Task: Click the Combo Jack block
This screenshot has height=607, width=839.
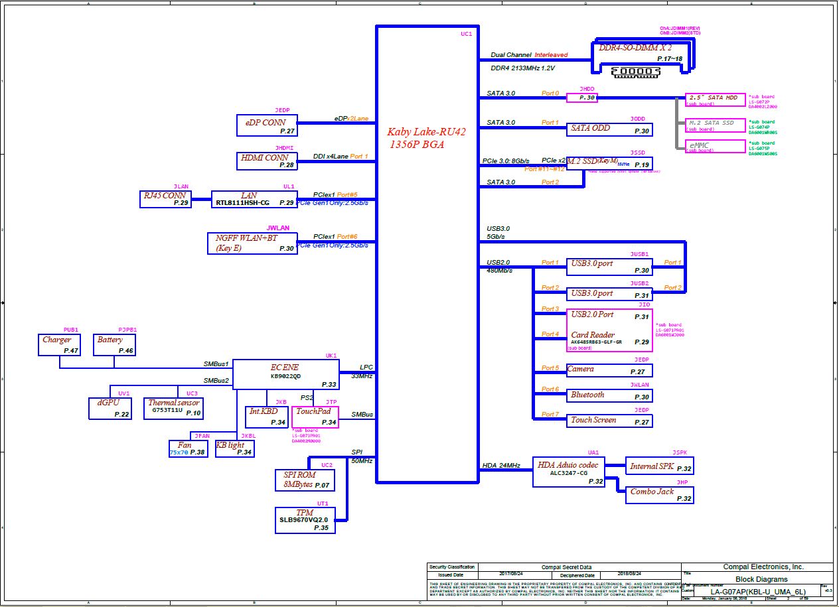Action: [660, 494]
